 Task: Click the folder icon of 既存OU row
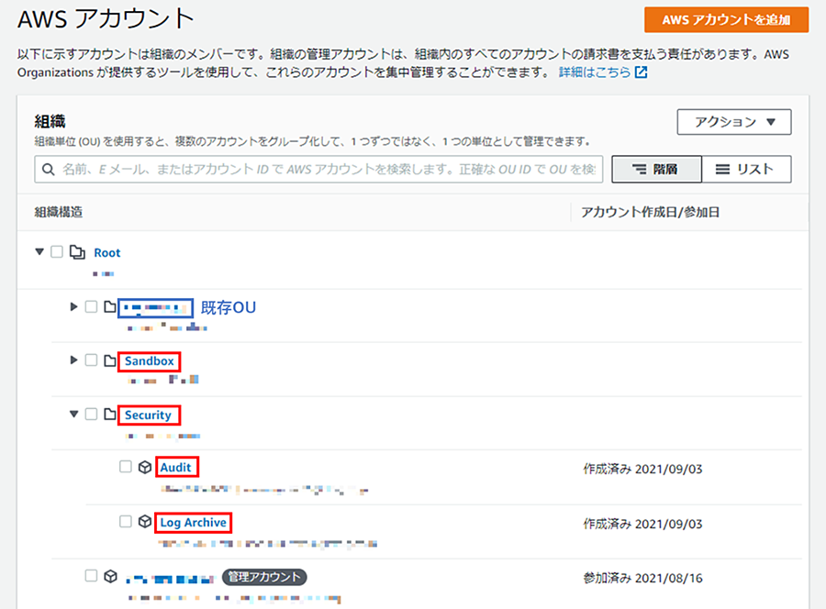coord(109,307)
